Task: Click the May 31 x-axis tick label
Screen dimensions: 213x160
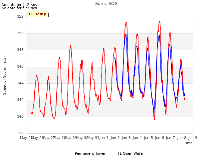Action: 93,138
